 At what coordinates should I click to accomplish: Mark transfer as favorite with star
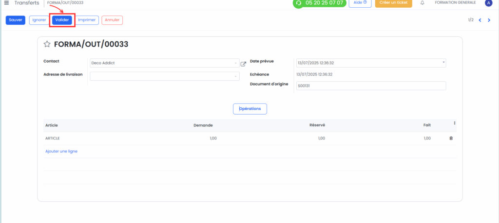click(x=47, y=44)
